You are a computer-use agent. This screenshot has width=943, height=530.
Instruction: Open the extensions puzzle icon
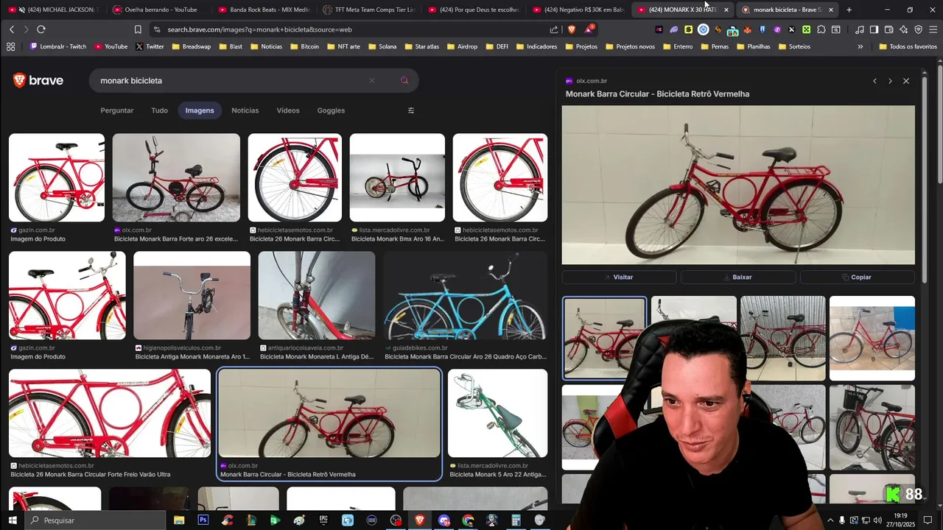tap(821, 29)
